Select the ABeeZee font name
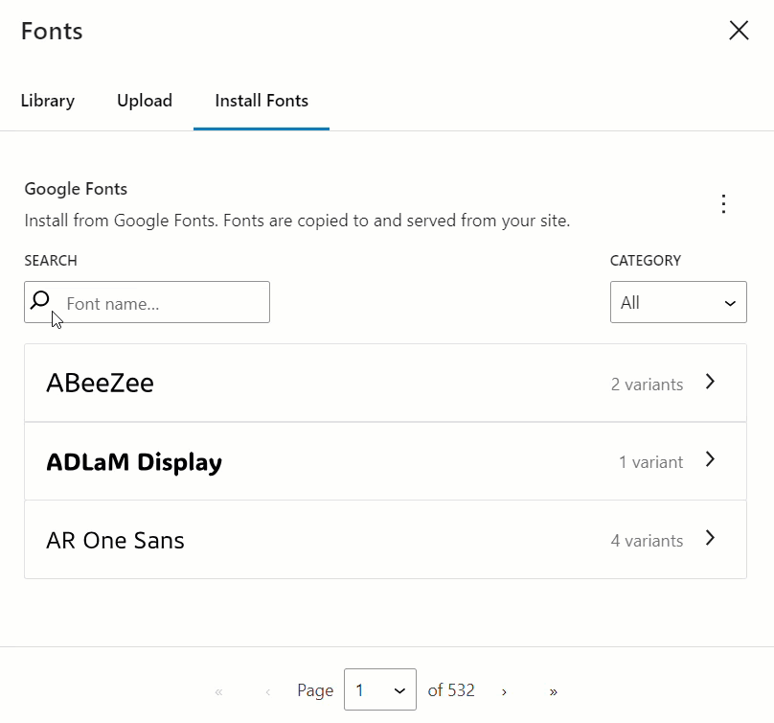774x723 pixels. tap(101, 383)
